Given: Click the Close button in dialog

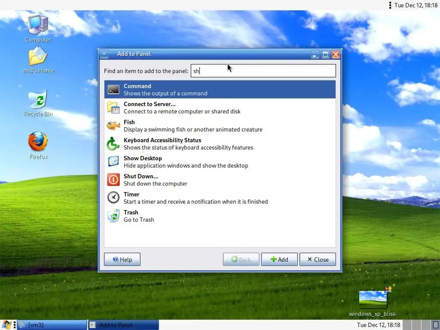Looking at the screenshot, I should tap(318, 260).
